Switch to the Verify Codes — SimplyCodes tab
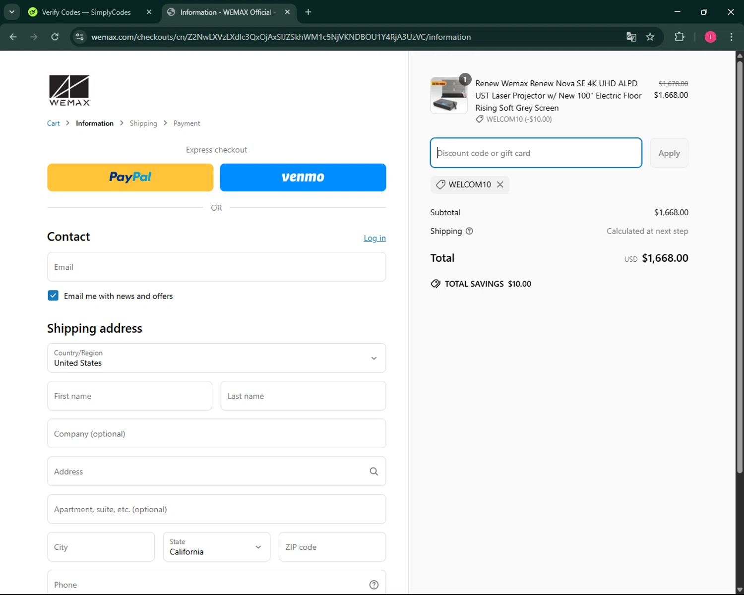The width and height of the screenshot is (744, 595). 86,12
